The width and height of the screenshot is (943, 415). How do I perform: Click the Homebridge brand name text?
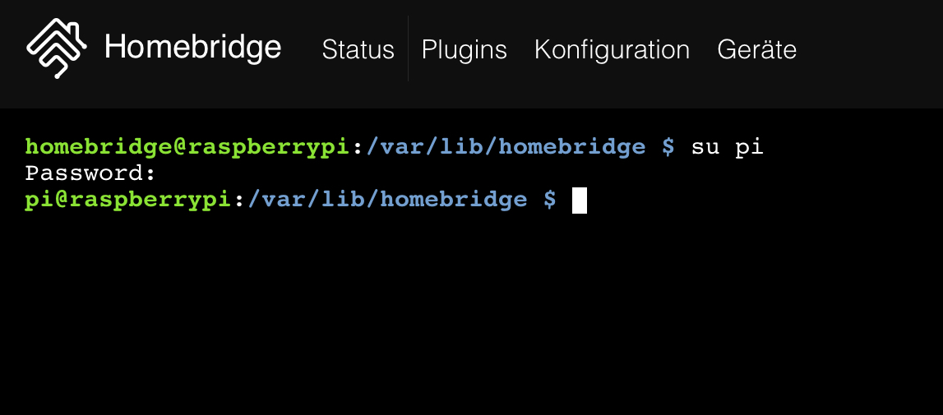192,48
